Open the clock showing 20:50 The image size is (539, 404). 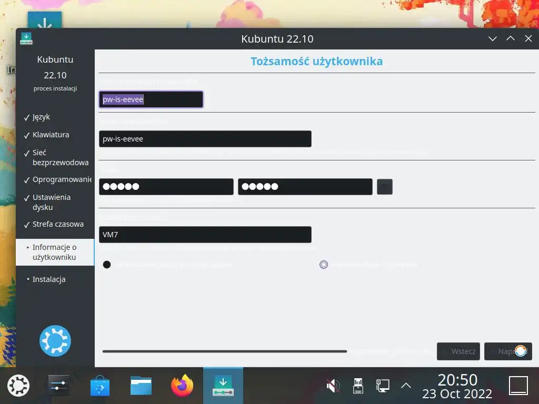pos(457,386)
